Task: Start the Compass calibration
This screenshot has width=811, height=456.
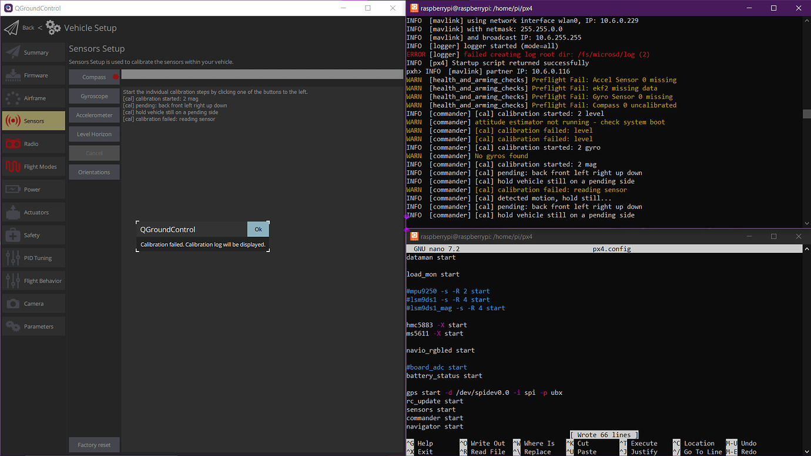Action: coord(93,76)
